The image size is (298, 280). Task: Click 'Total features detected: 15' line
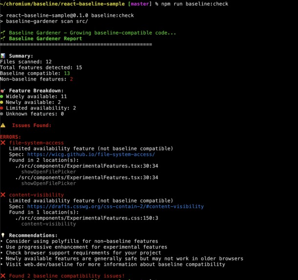(x=41, y=67)
